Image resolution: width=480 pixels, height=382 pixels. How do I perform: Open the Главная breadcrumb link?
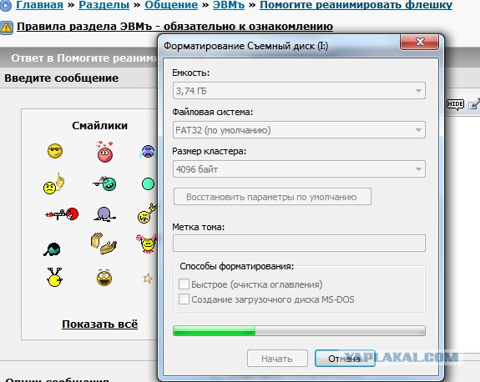coord(39,5)
